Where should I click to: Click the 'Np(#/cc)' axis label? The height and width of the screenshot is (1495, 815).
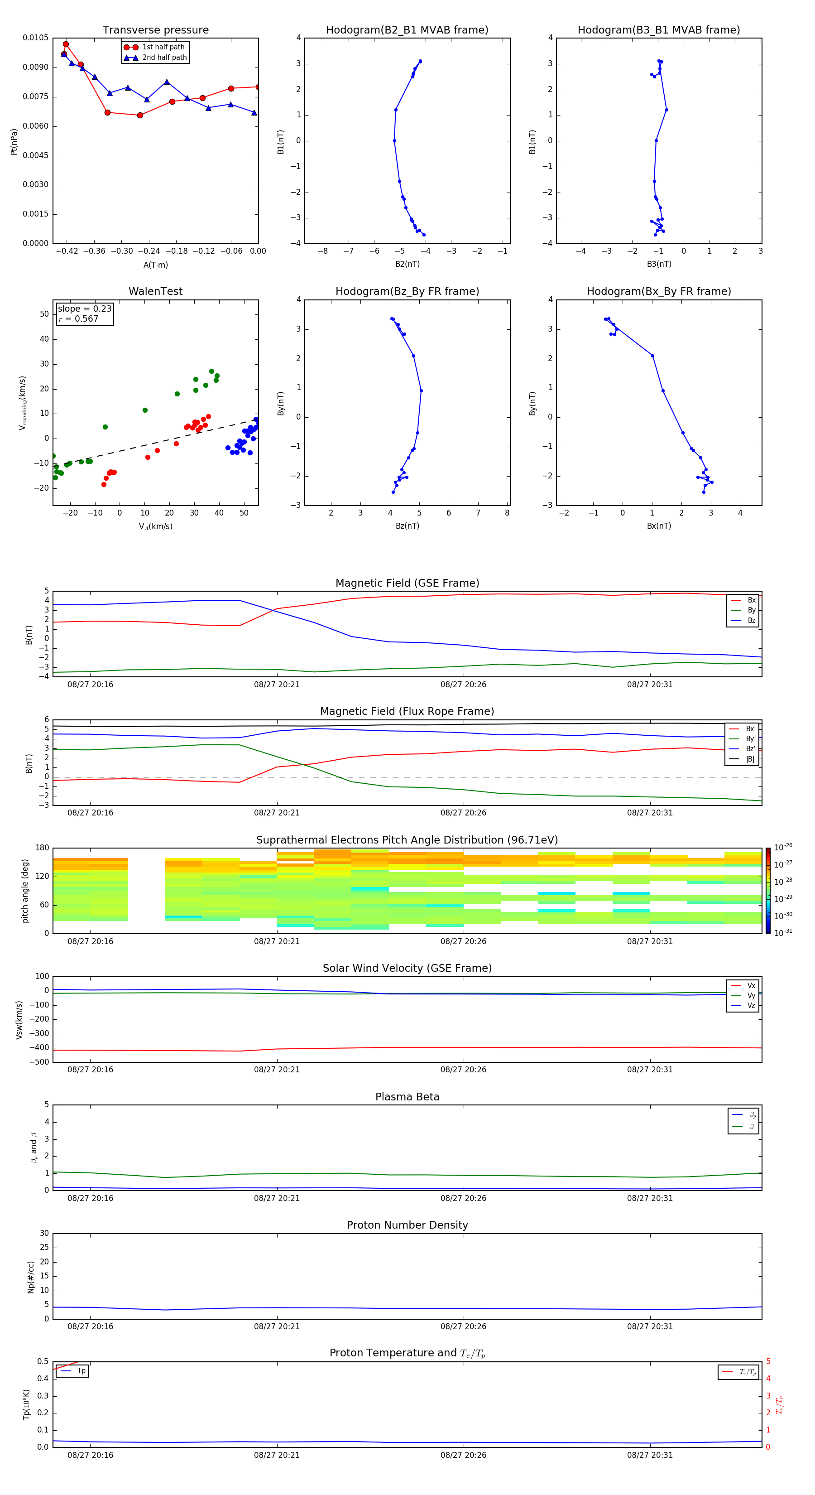[x=31, y=1276]
